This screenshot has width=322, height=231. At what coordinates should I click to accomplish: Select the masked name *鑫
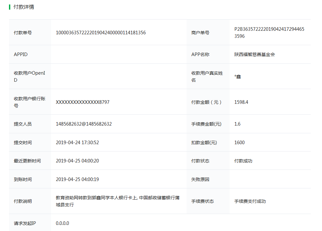[238, 77]
